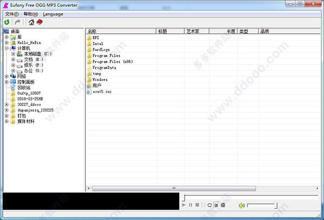Expand the 库 tree node

6,37
